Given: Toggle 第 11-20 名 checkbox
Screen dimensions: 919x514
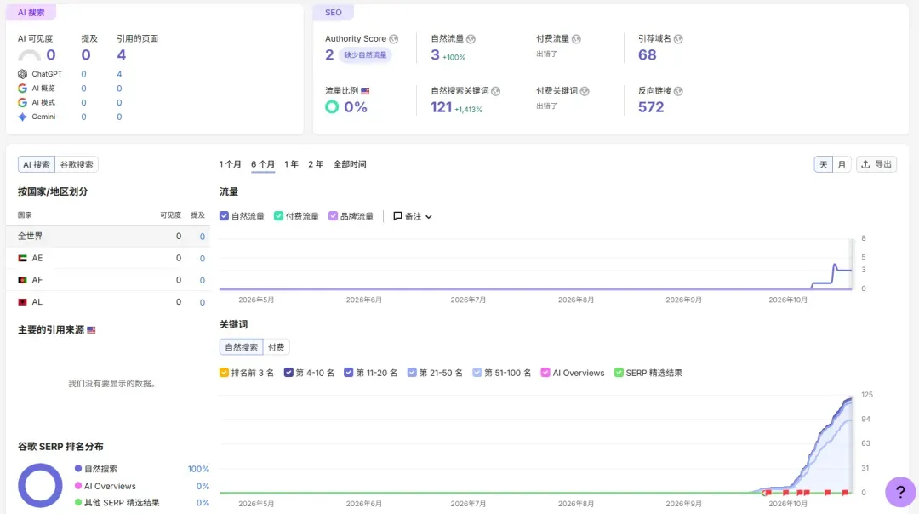Looking at the screenshot, I should (x=349, y=372).
